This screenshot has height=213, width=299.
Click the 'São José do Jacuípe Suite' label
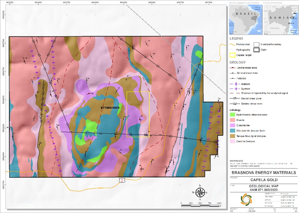click(x=251, y=131)
